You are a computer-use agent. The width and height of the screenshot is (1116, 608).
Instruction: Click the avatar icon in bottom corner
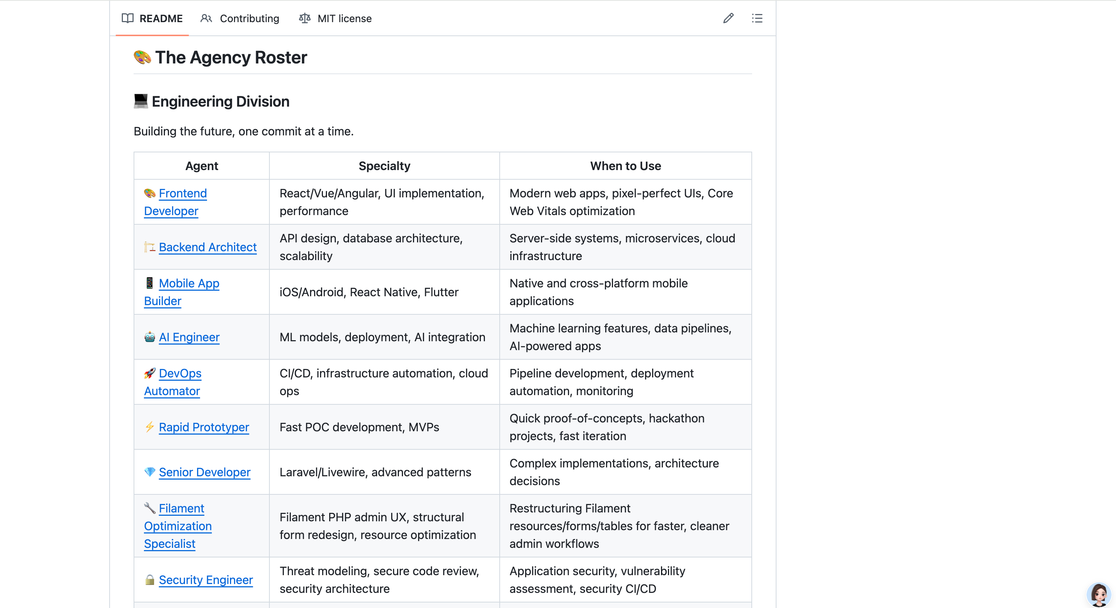tap(1099, 594)
